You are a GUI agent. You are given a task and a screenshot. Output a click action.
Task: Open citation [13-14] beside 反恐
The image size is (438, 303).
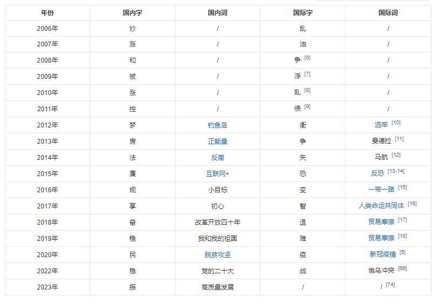click(x=396, y=171)
